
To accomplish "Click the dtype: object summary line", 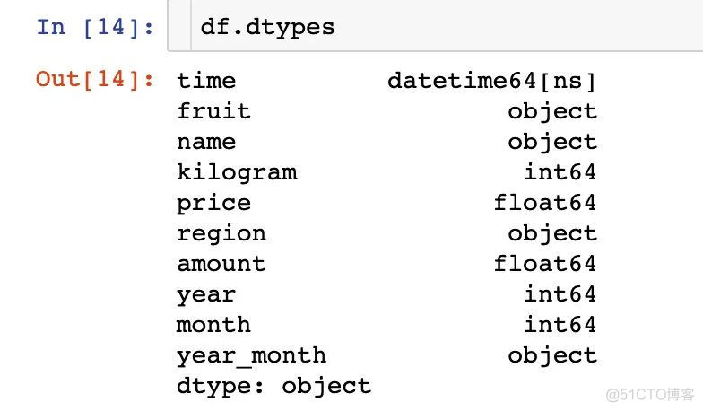I will click(274, 387).
